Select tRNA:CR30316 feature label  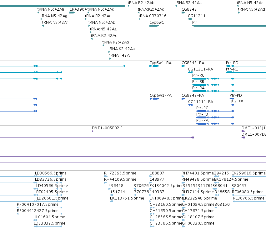153,16
